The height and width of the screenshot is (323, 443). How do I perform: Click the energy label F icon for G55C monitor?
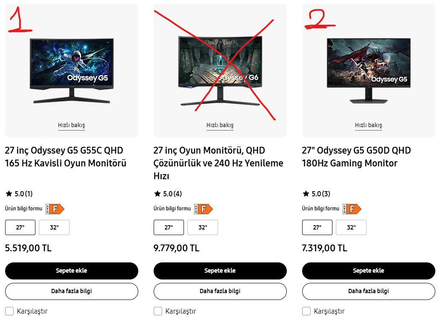55,209
